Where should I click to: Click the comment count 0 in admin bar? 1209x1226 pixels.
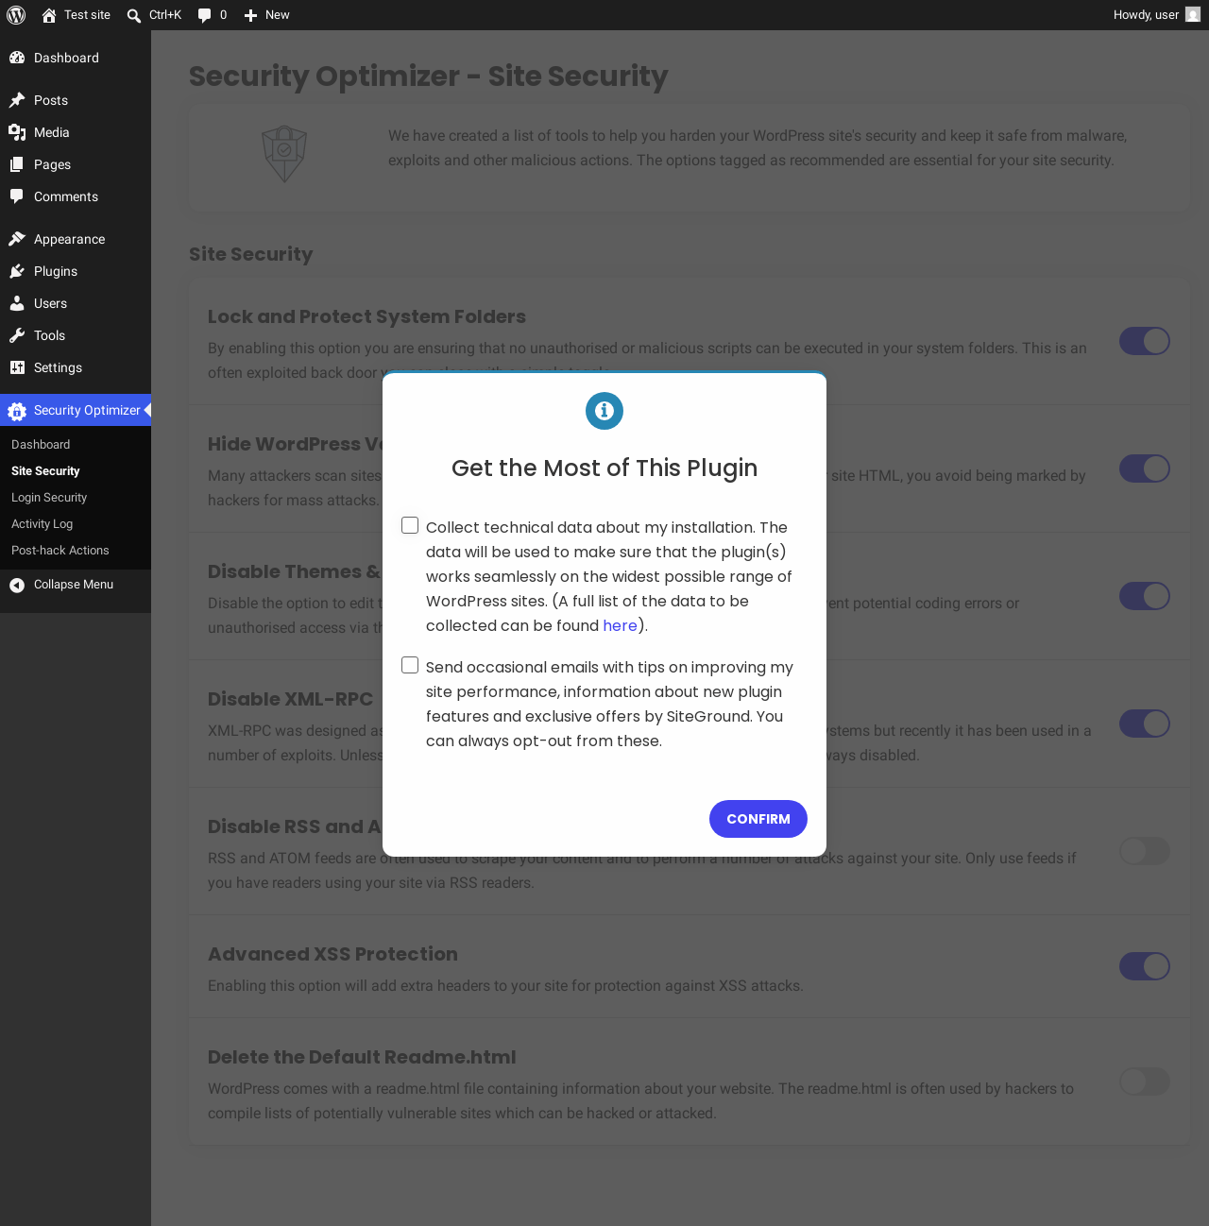tap(223, 15)
